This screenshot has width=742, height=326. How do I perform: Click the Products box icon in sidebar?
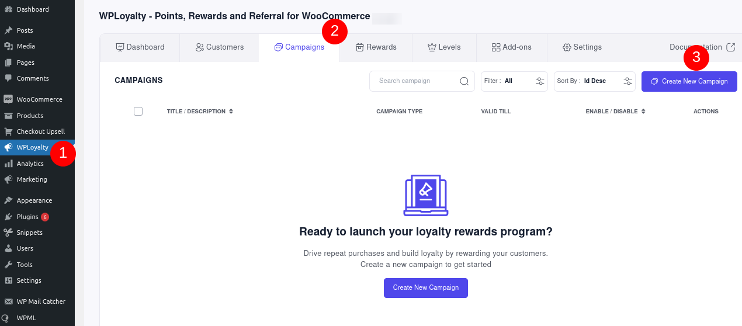coord(8,116)
